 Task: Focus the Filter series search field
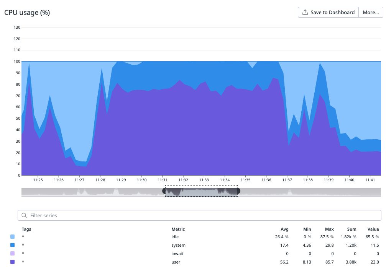(x=199, y=215)
